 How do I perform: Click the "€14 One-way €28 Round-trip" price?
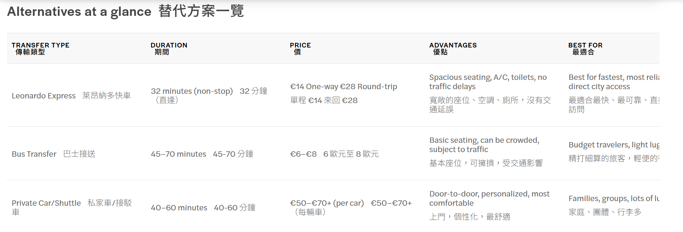(343, 86)
